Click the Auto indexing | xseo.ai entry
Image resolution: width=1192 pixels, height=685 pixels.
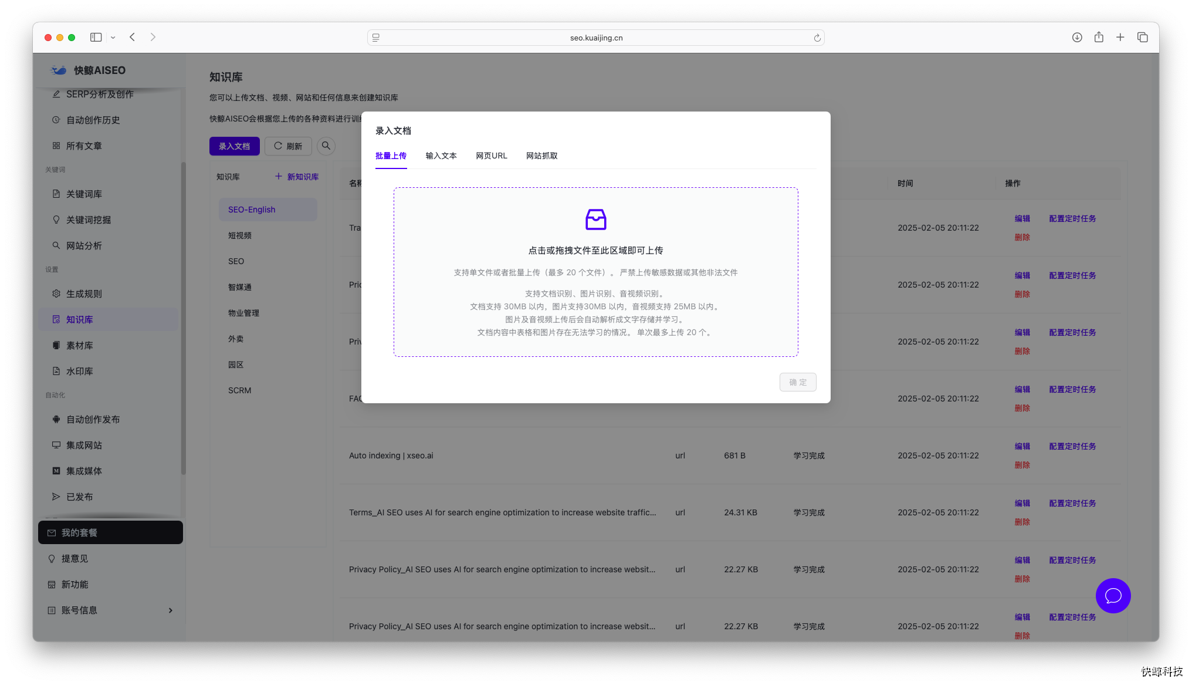pos(391,455)
